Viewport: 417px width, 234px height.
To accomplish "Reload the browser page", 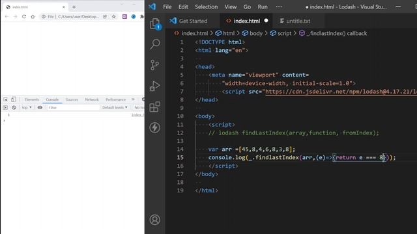I will click(24, 16).
